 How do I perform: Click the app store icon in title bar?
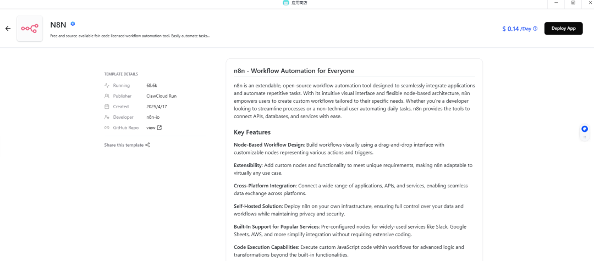[286, 3]
